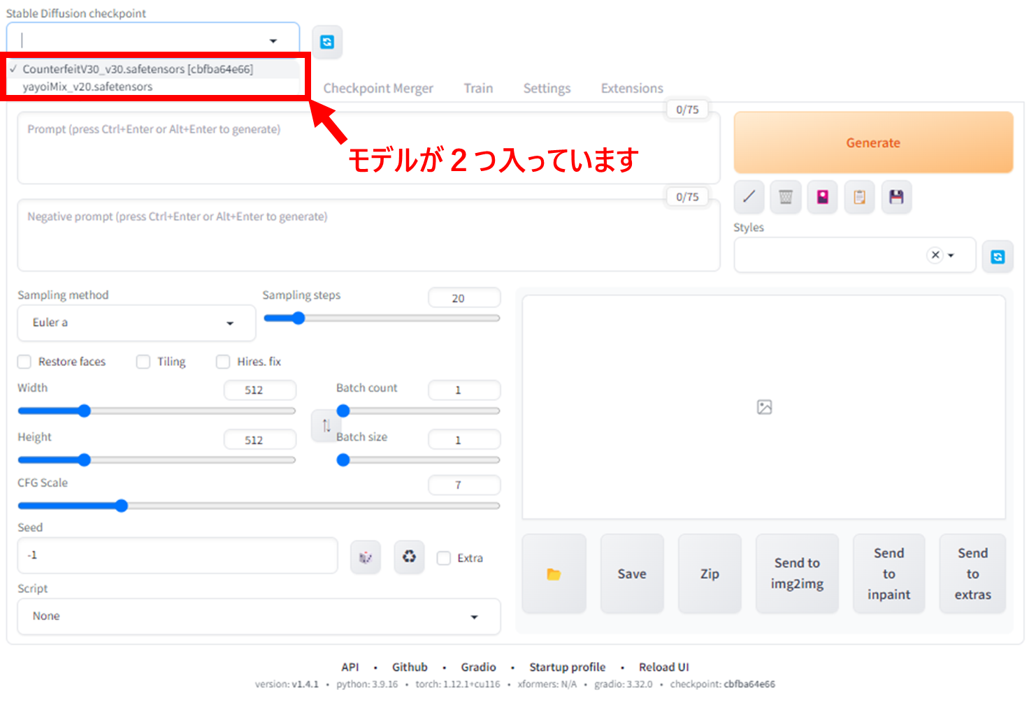
Task: Refresh the checkpoint list
Action: pyautogui.click(x=327, y=42)
